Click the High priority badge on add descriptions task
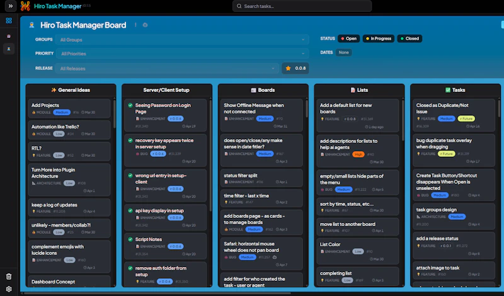 click(358, 154)
